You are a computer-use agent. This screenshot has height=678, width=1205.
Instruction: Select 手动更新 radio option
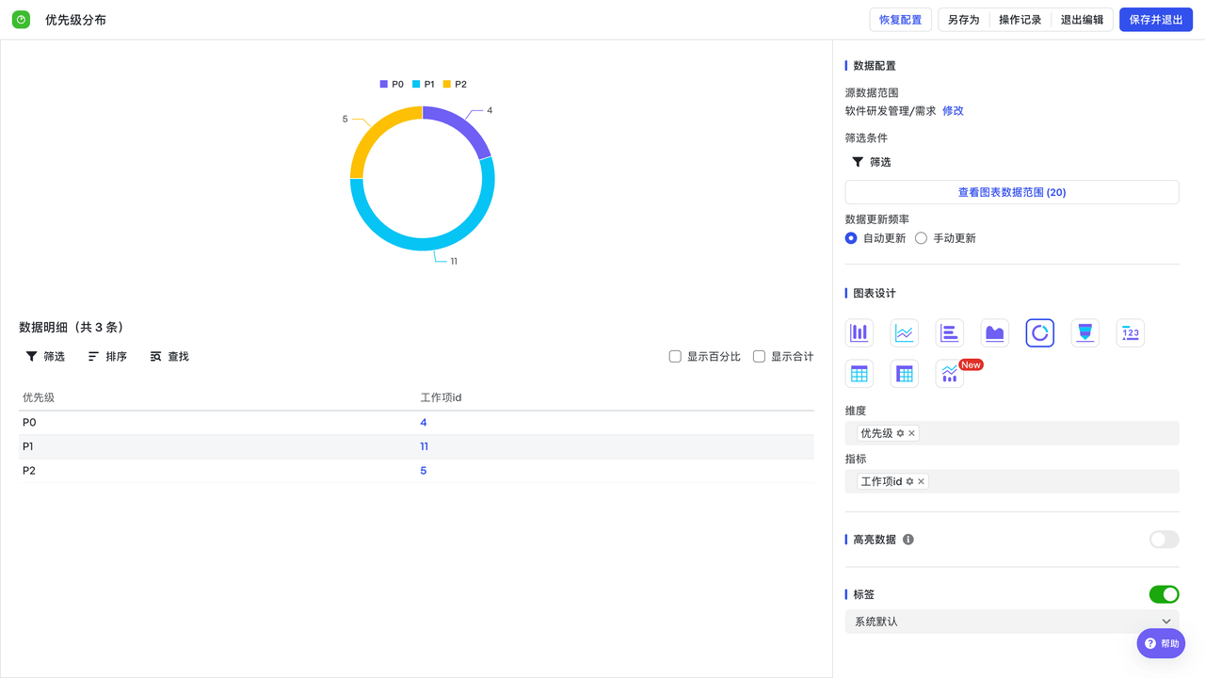click(x=921, y=238)
